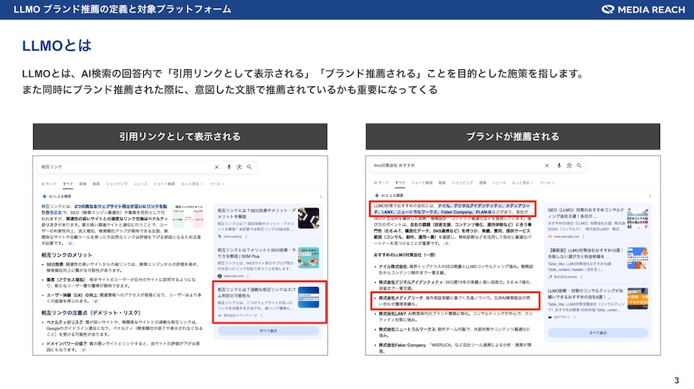Click thumbnail of LLMO診断・対策 citation card
The image size is (694, 389).
pos(638,299)
